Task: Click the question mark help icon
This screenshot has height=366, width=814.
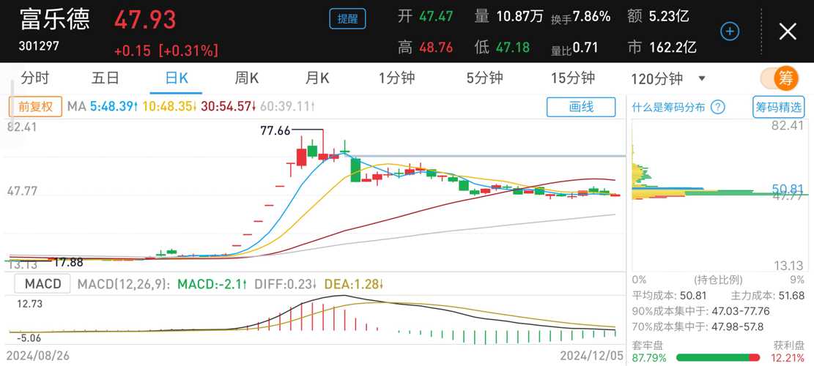Action: [717, 108]
